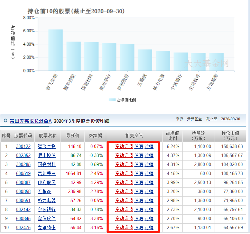Open stock code 600519 link
The height and width of the screenshot is (234, 250).
[x=23, y=173]
